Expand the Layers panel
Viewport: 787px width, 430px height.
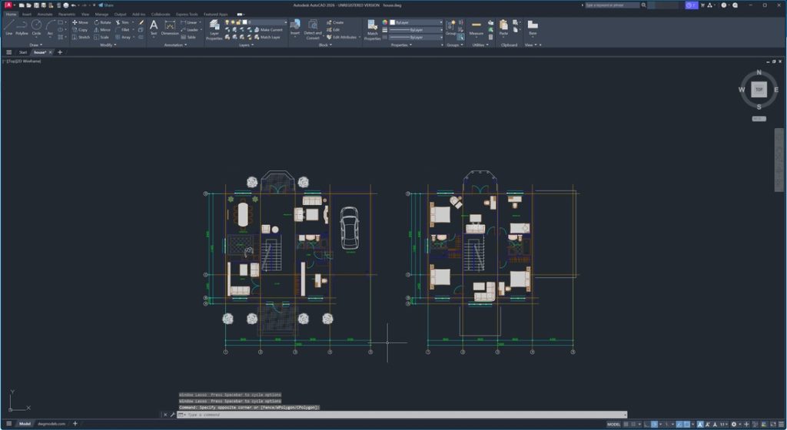(246, 45)
